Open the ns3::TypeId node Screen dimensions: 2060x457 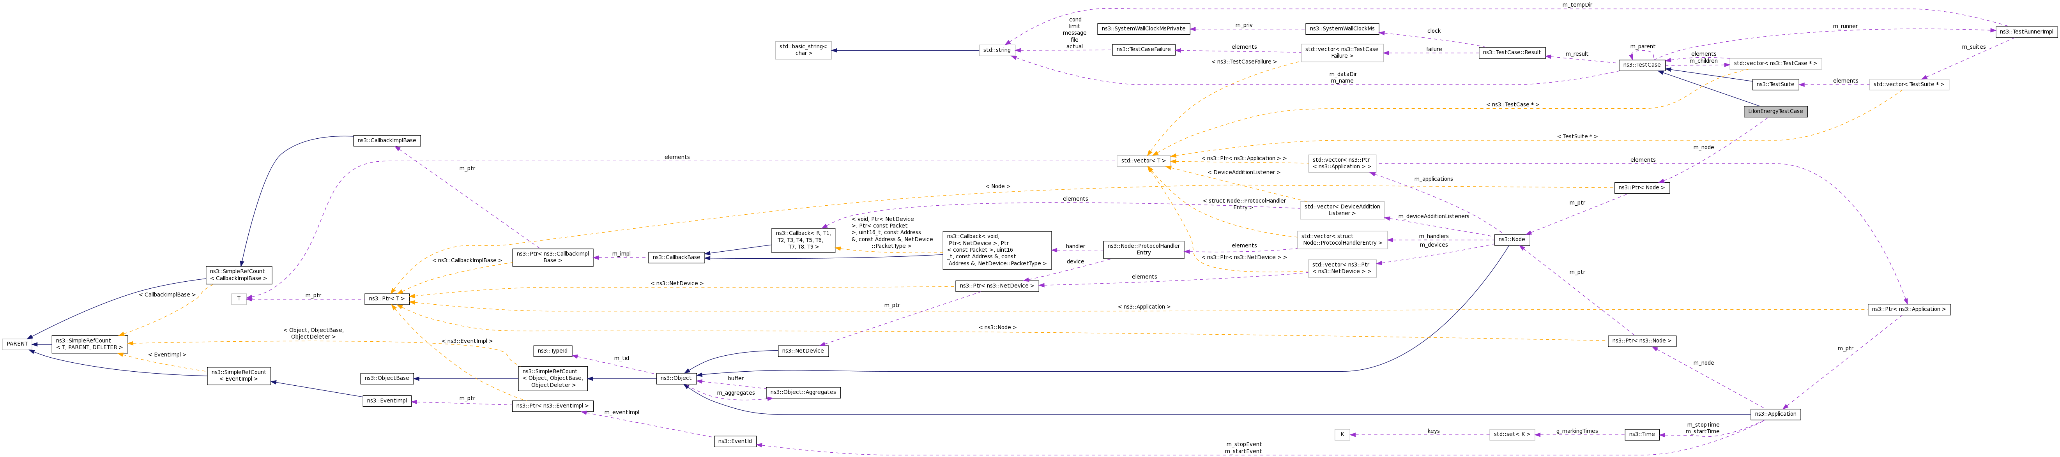point(553,351)
